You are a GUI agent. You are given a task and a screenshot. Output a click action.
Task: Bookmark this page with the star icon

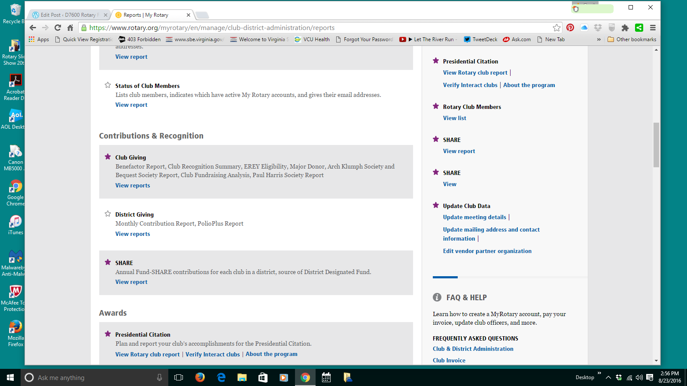(x=556, y=28)
